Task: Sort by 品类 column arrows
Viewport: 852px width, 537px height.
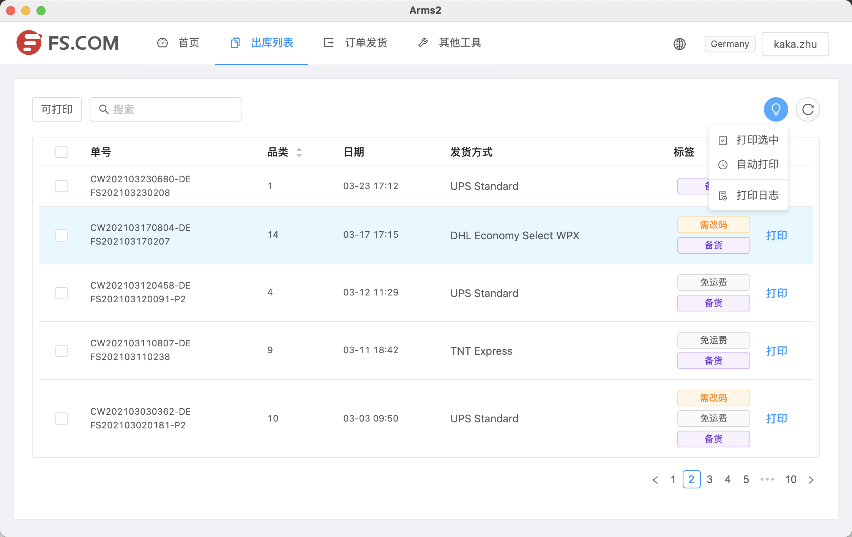Action: [x=299, y=152]
